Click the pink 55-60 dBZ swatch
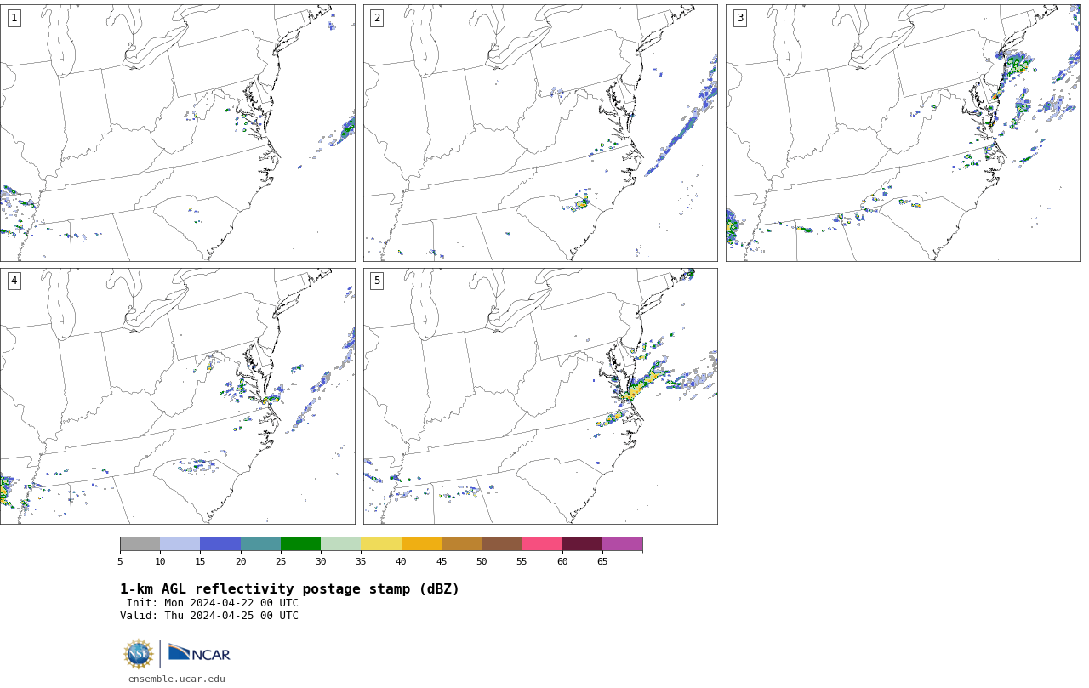Viewport: 1089px width, 688px height. [x=542, y=544]
